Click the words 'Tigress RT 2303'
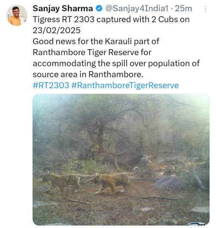 (x=64, y=19)
